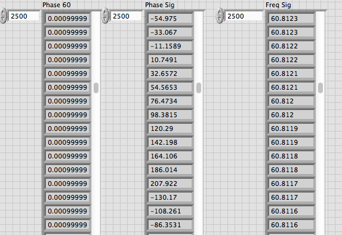Select the Phase Sig cell 98.3815
The width and height of the screenshot is (342, 235).
[170, 115]
